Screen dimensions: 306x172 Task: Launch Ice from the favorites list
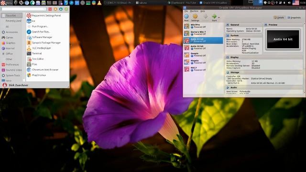pyautogui.click(x=47, y=21)
